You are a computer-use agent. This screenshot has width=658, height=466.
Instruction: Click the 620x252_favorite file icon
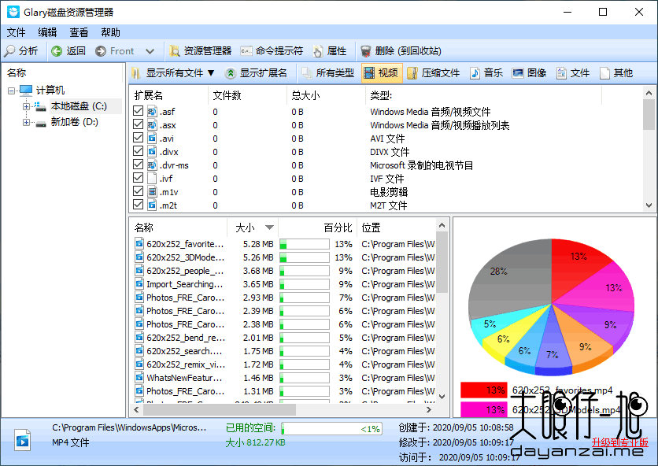point(139,243)
